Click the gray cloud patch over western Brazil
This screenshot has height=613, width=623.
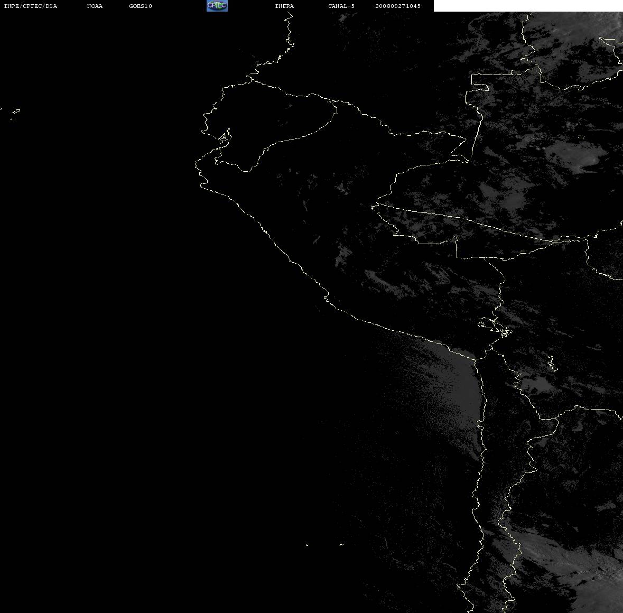pos(572,157)
